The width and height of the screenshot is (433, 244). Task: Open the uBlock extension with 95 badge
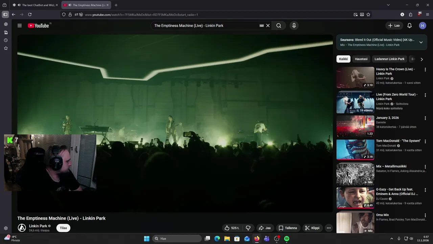[x=419, y=14]
